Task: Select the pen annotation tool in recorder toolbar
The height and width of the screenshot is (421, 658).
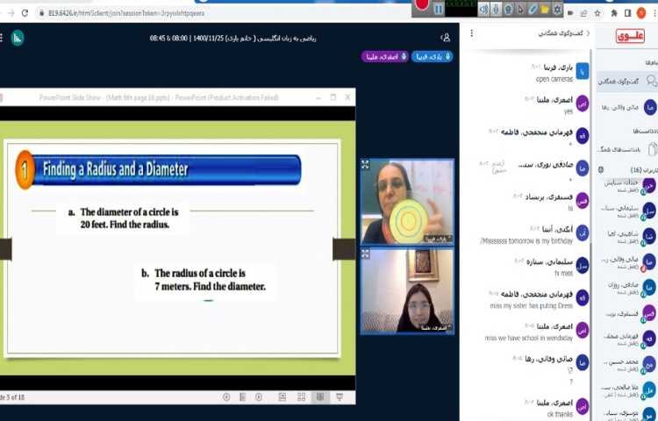Action: 533,9
